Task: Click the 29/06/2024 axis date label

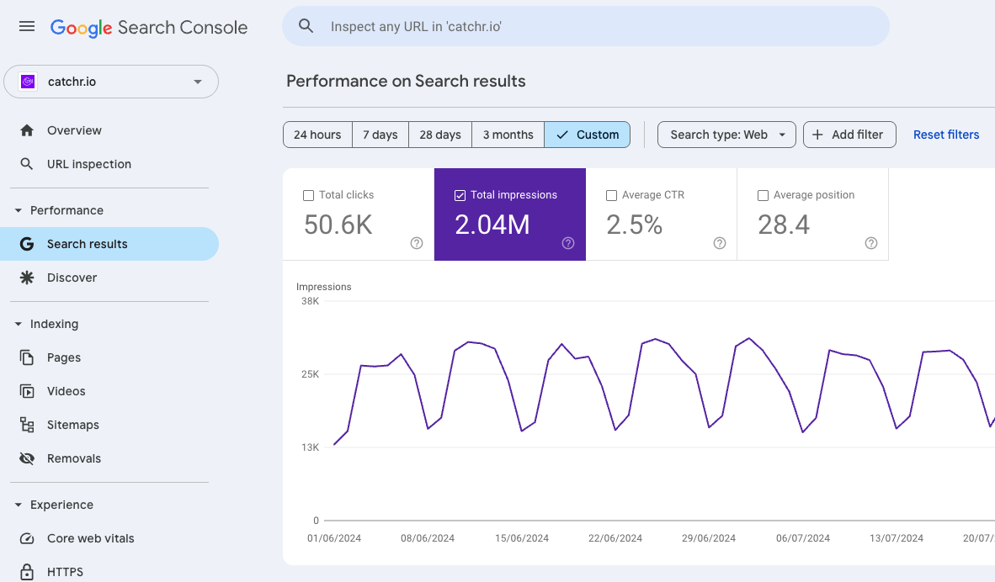Action: click(x=709, y=538)
